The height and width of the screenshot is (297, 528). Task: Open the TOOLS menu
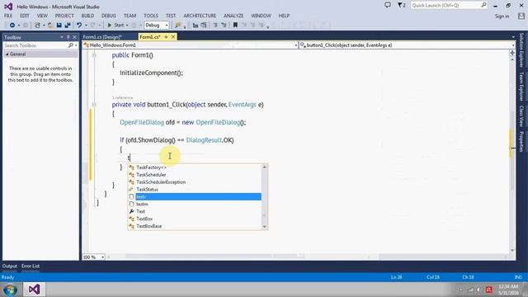pos(151,16)
